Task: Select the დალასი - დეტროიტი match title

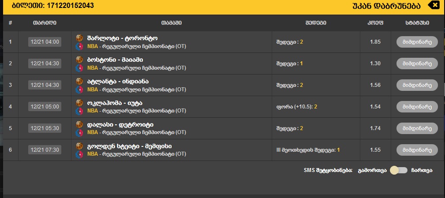Action: pos(120,124)
